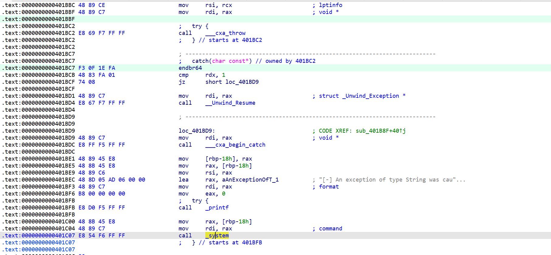
Task: Select bytes E8 54 F6 FF FF
Action: point(102,236)
